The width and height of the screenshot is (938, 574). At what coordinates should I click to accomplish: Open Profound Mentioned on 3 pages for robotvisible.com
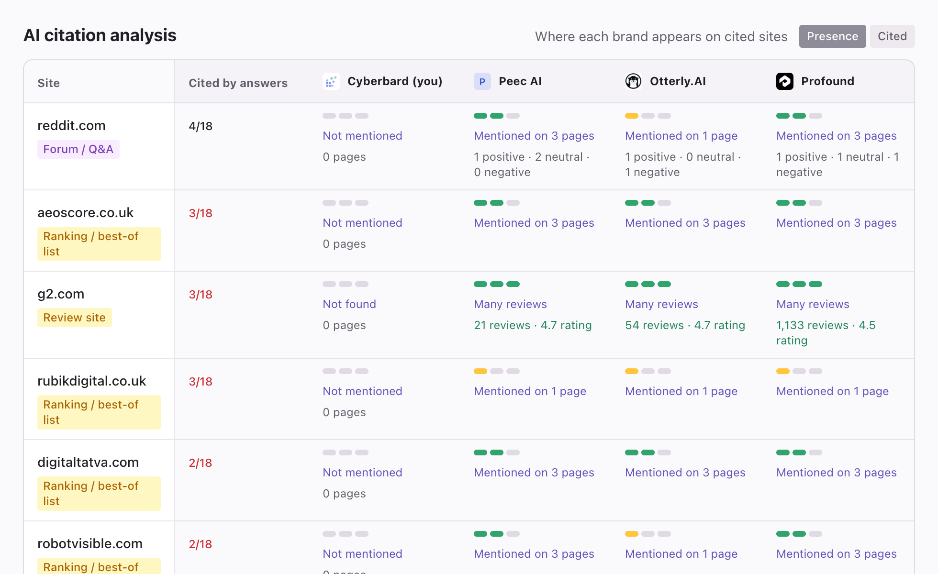837,554
